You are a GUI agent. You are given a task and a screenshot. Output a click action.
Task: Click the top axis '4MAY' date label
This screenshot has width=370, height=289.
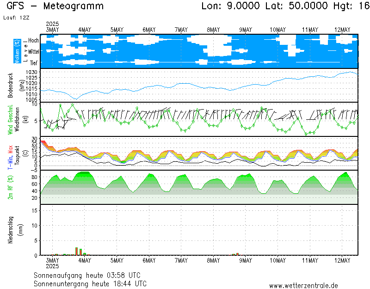(x=85, y=30)
